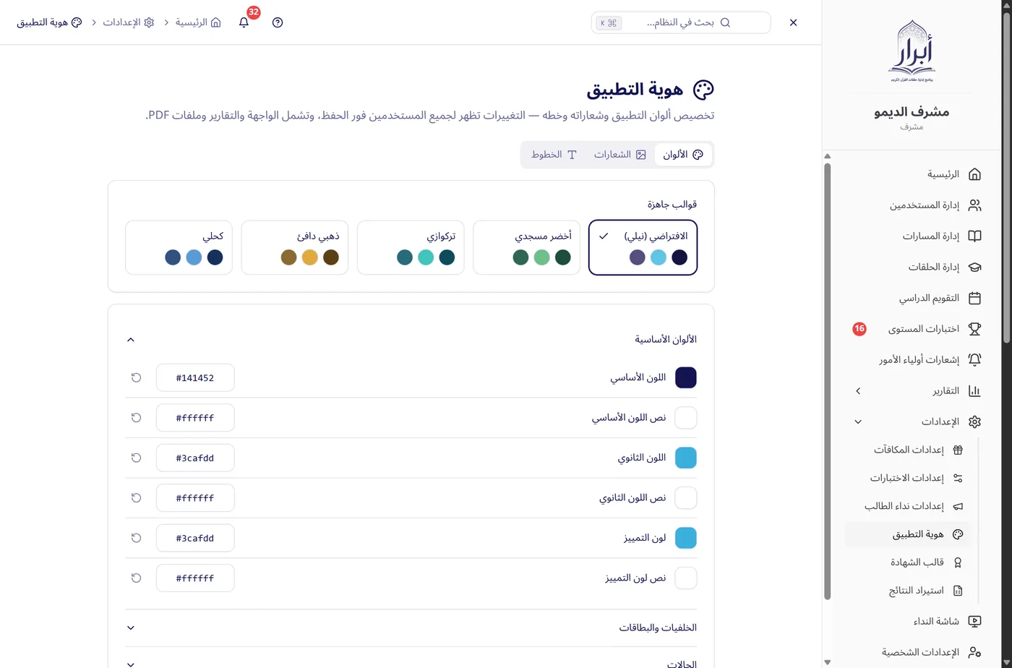Switch to the الشعارات tab
The width and height of the screenshot is (1012, 668).
click(619, 155)
